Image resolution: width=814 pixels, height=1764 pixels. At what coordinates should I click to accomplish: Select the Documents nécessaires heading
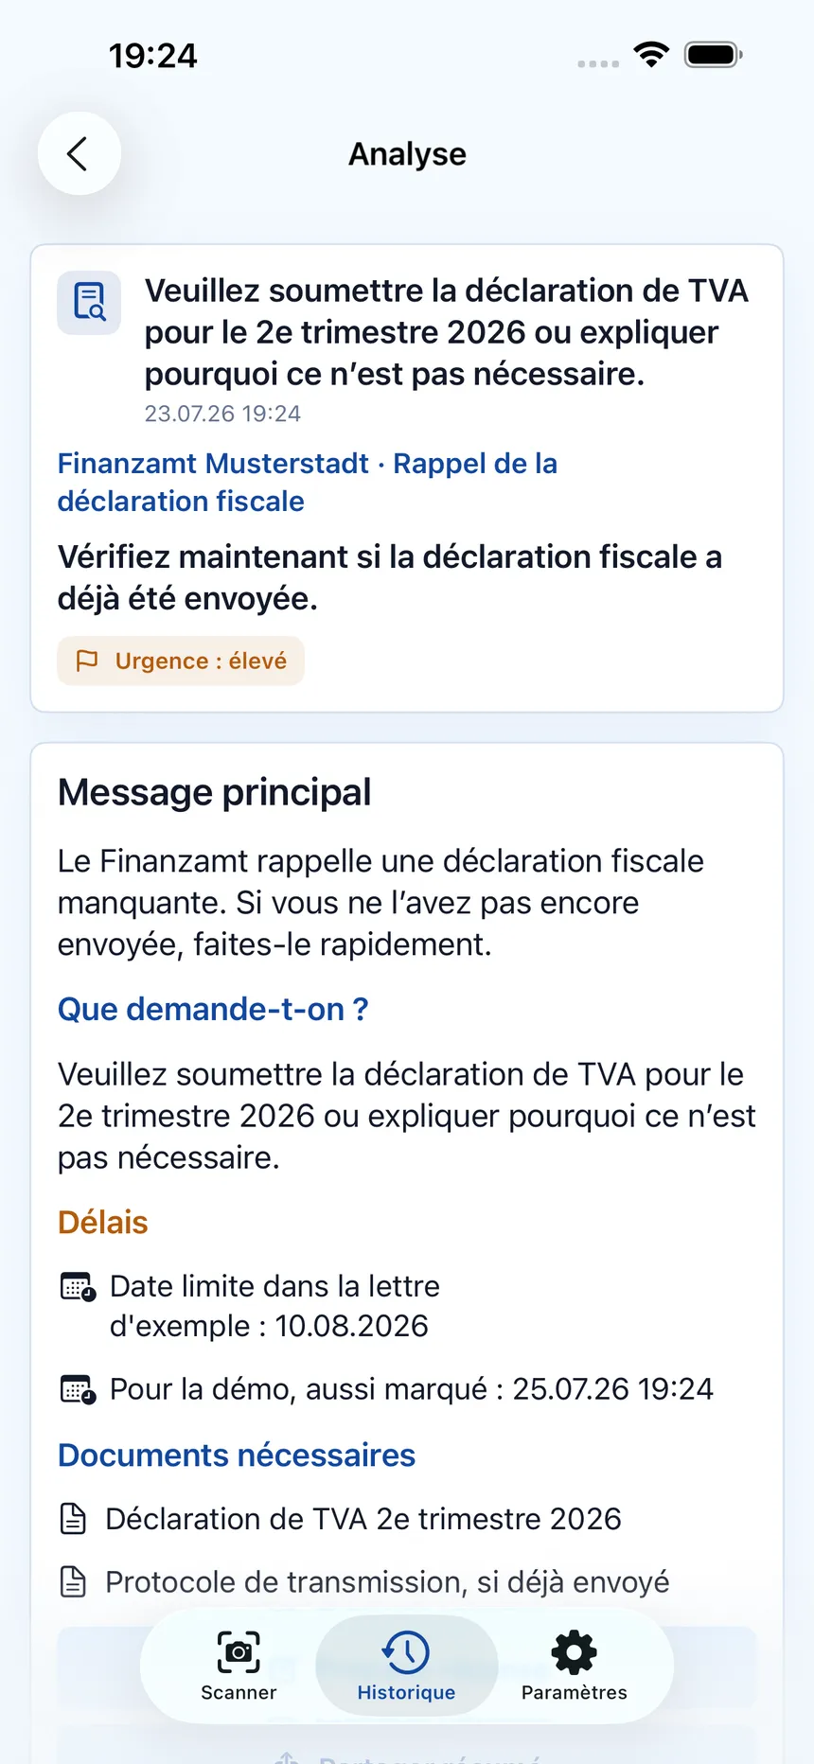point(237,1455)
